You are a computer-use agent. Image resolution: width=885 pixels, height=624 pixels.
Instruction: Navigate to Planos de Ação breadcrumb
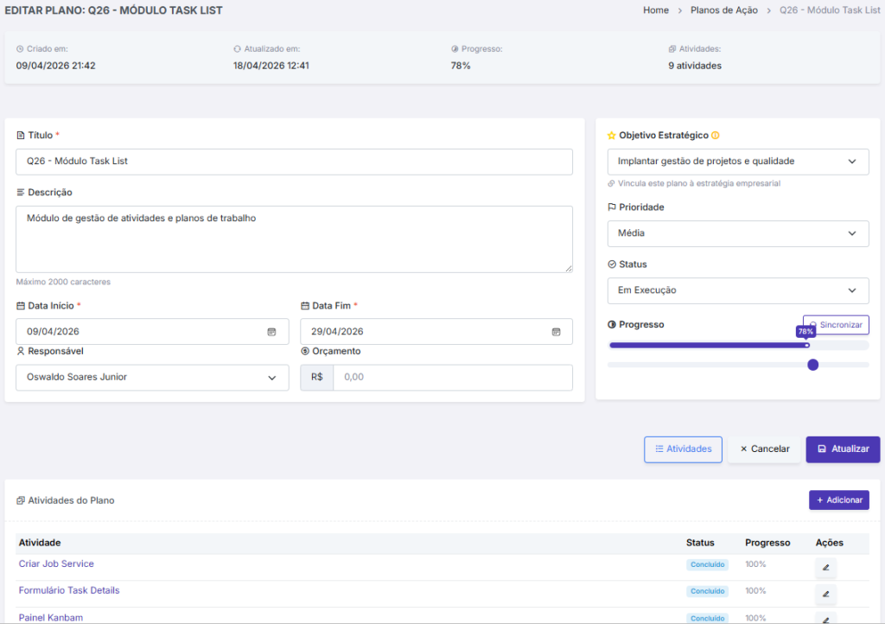tap(723, 10)
